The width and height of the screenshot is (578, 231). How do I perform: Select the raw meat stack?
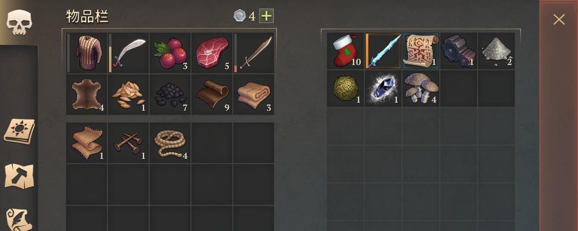pos(212,53)
